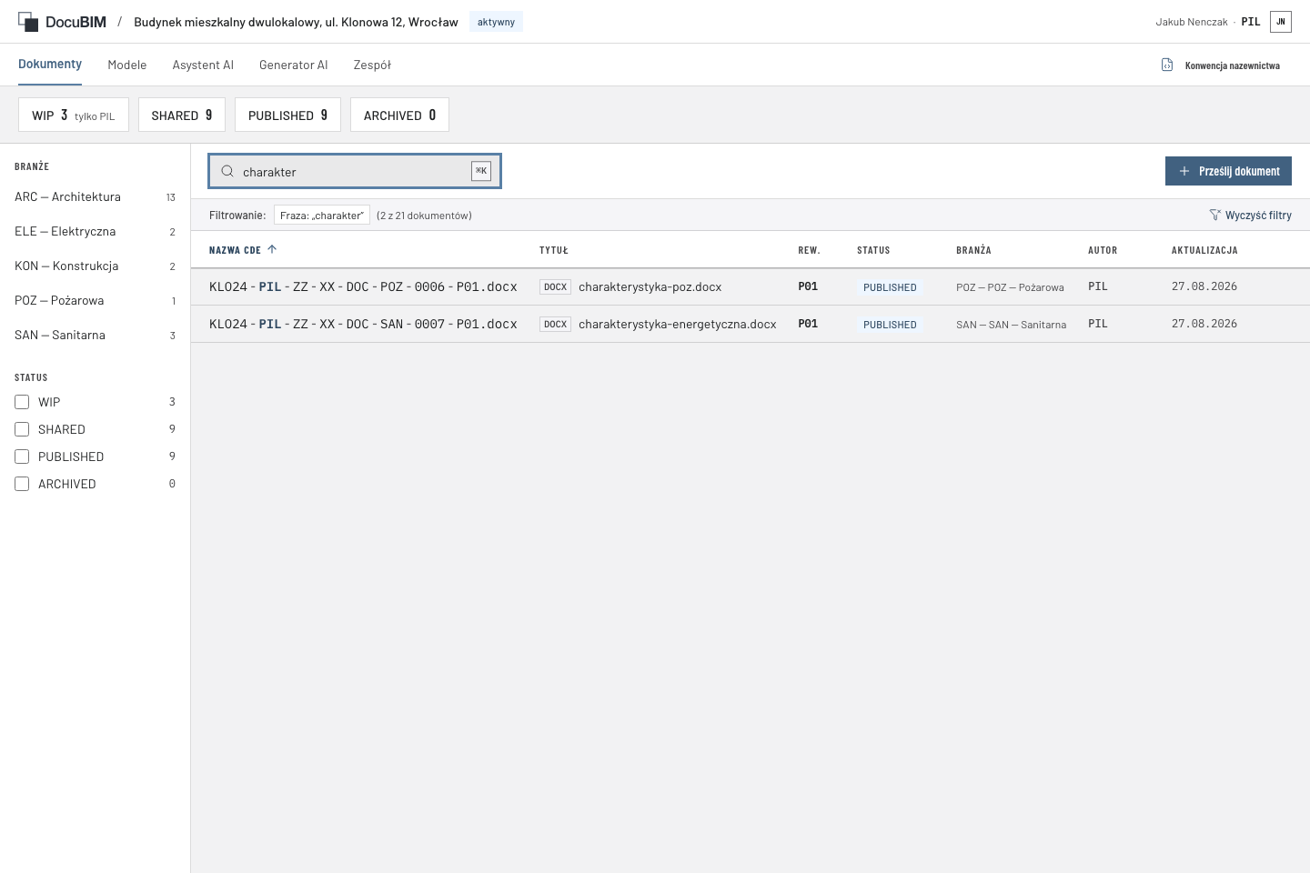
Task: Check the ARCHIVED status checkbox
Action: (22, 484)
